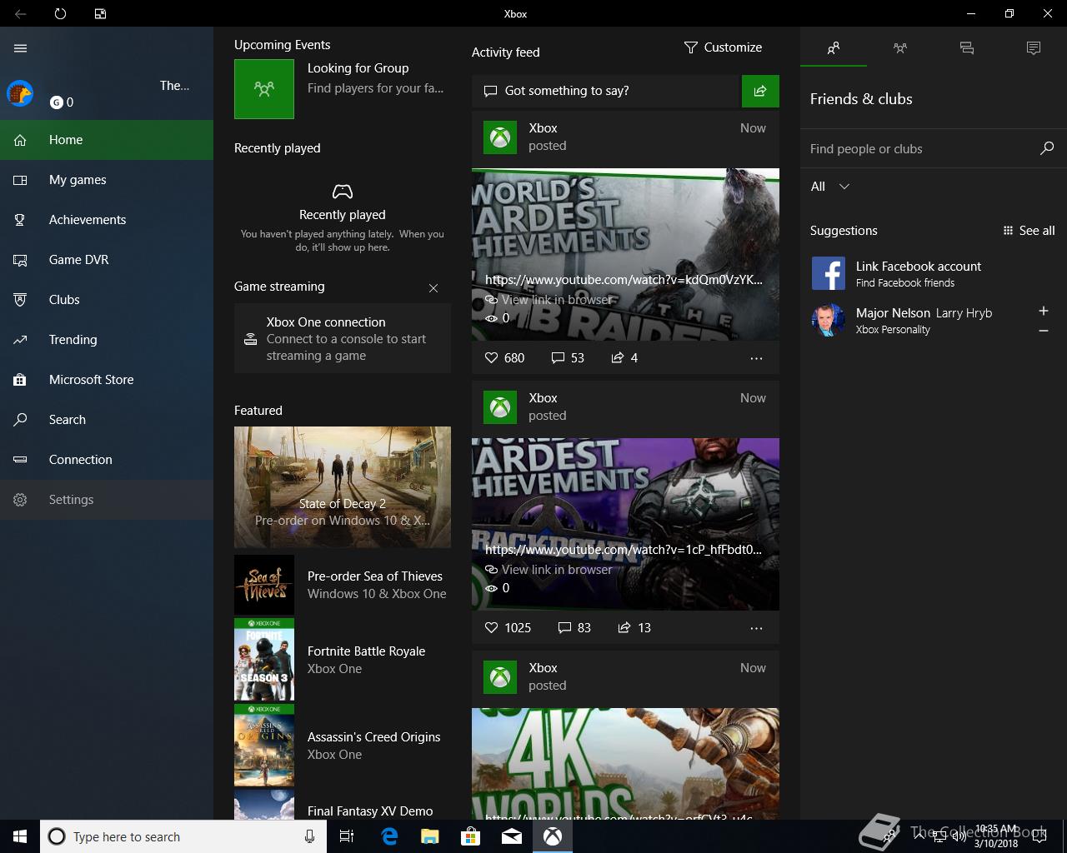Click Xbox One connection card
Image resolution: width=1067 pixels, height=853 pixels.
tap(343, 338)
